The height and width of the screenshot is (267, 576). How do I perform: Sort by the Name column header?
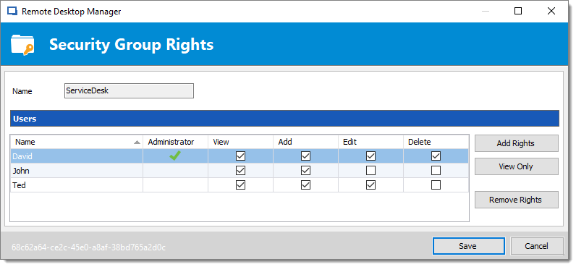pyautogui.click(x=77, y=142)
